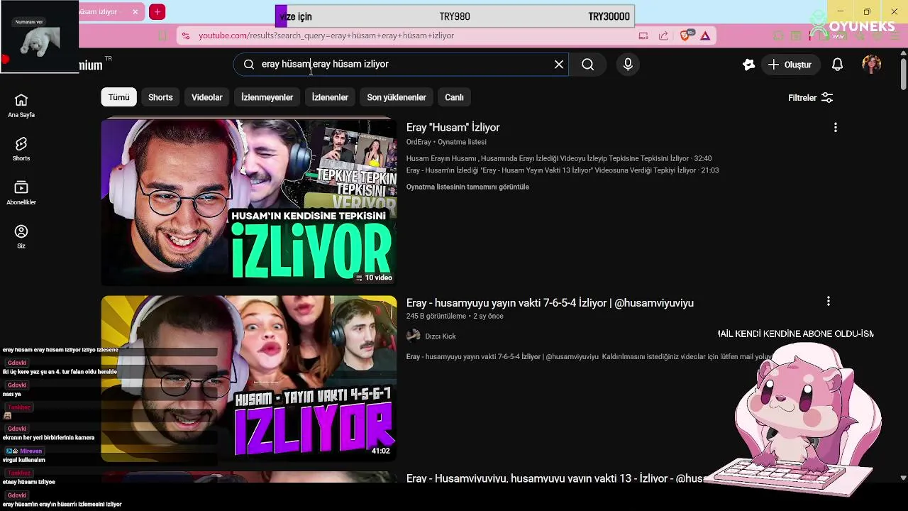The width and height of the screenshot is (908, 511).
Task: Open the Filtreler search filters
Action: 810,98
